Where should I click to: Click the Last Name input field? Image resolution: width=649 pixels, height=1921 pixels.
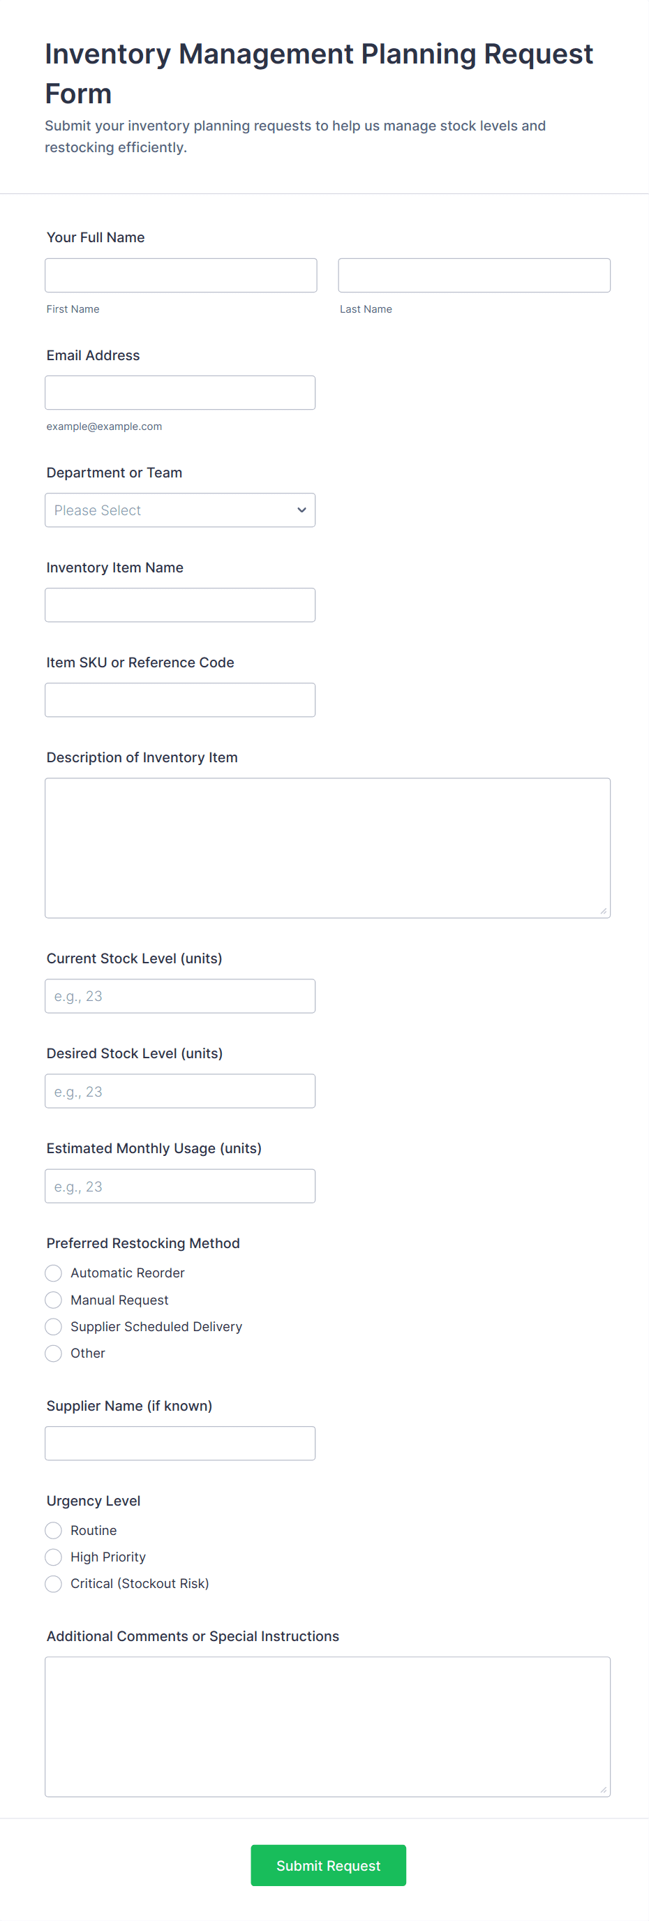pos(474,275)
